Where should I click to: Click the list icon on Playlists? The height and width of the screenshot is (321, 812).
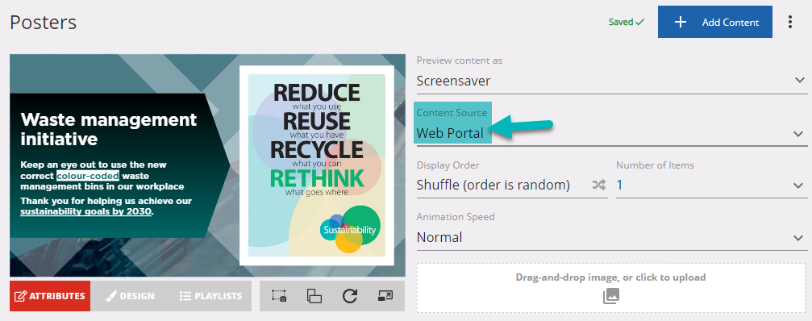185,296
